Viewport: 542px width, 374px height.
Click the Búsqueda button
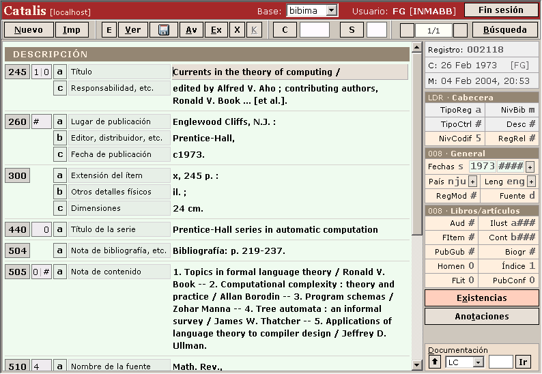click(x=504, y=30)
